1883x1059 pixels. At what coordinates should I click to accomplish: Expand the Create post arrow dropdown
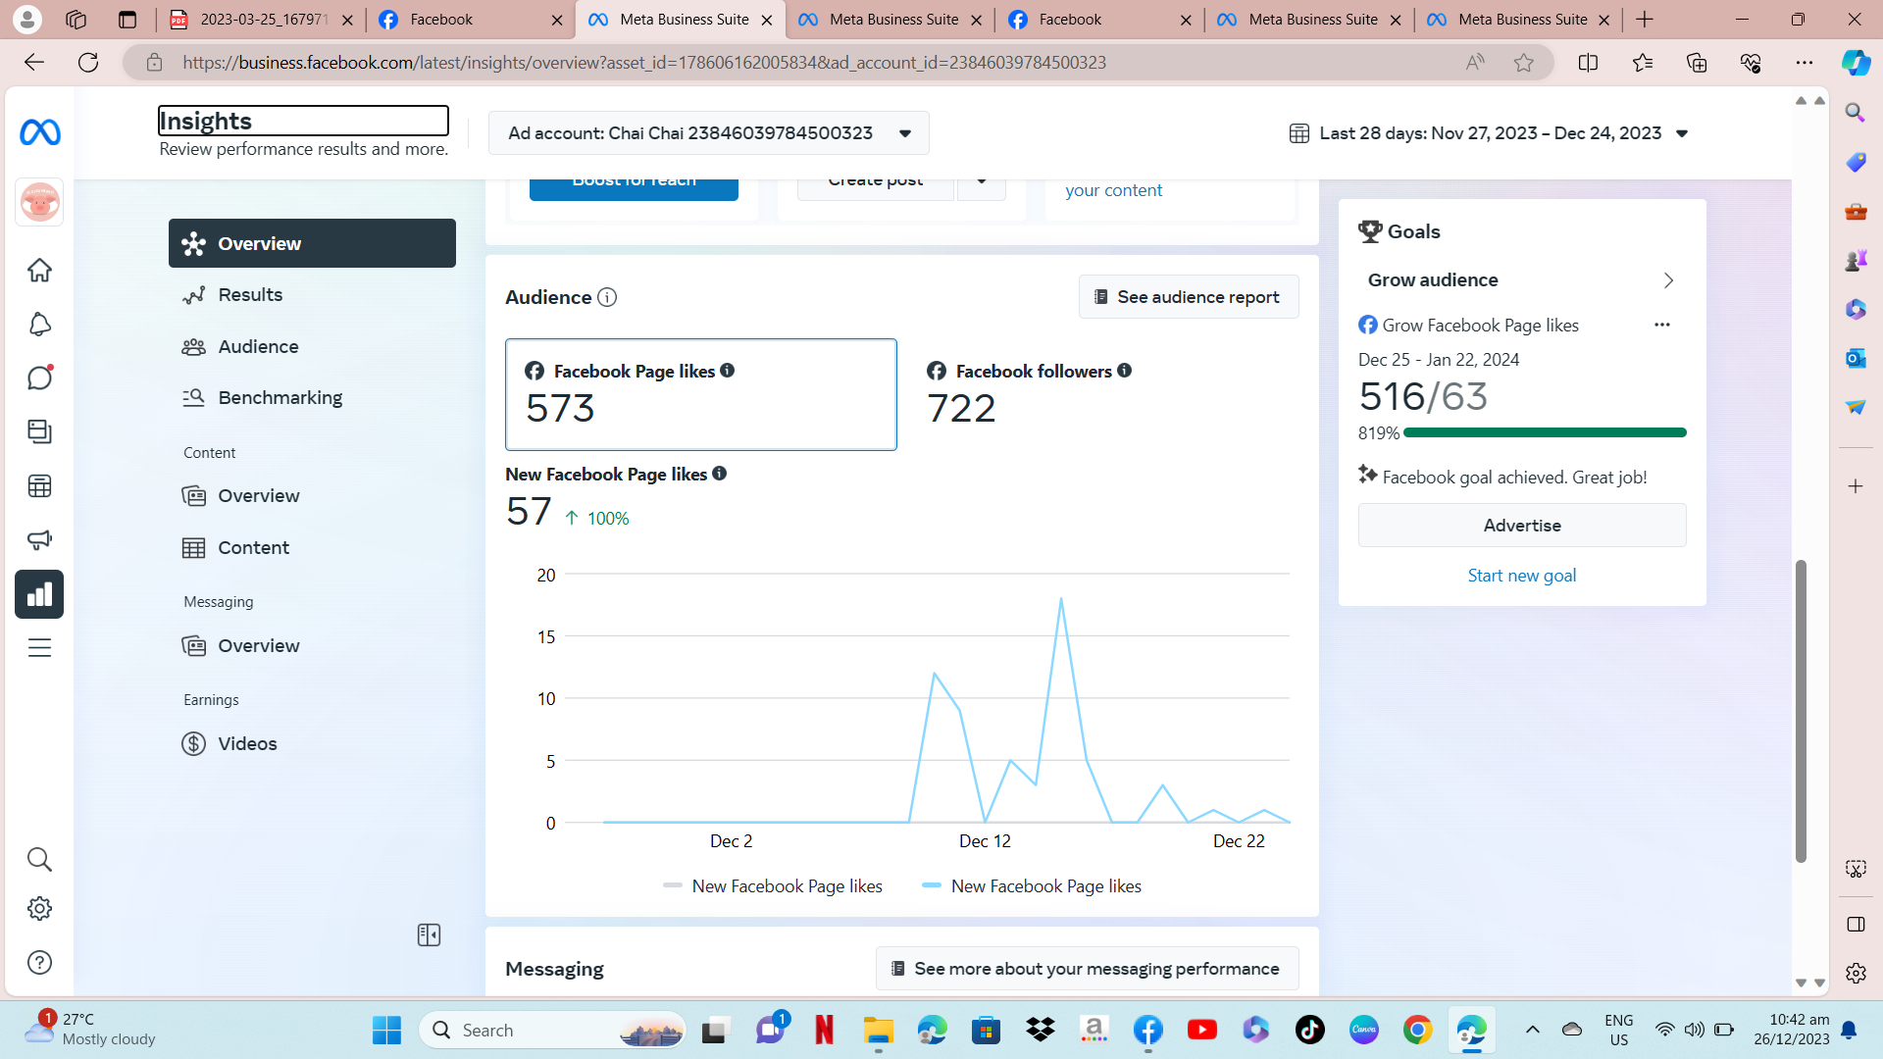[x=982, y=188]
